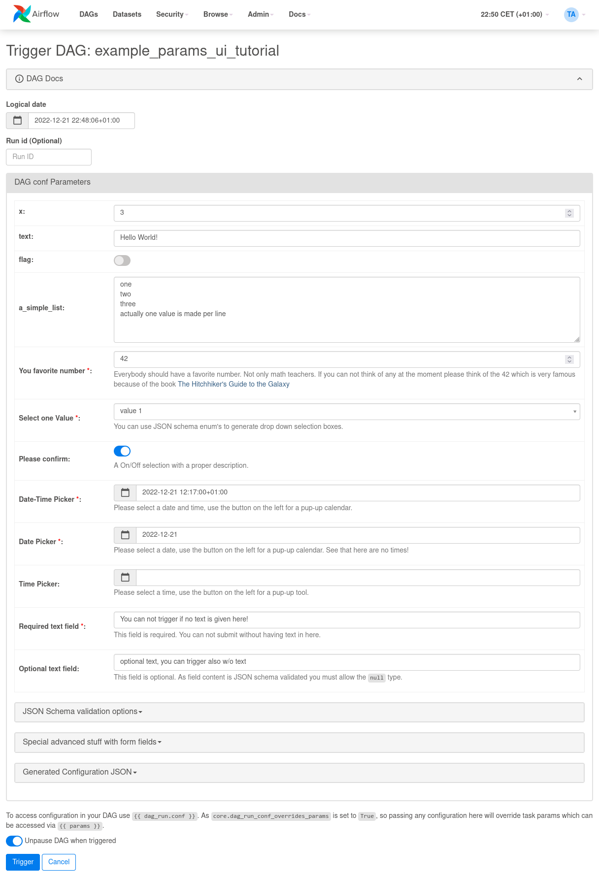
Task: Open the Time Picker pop-up tool
Action: (125, 578)
